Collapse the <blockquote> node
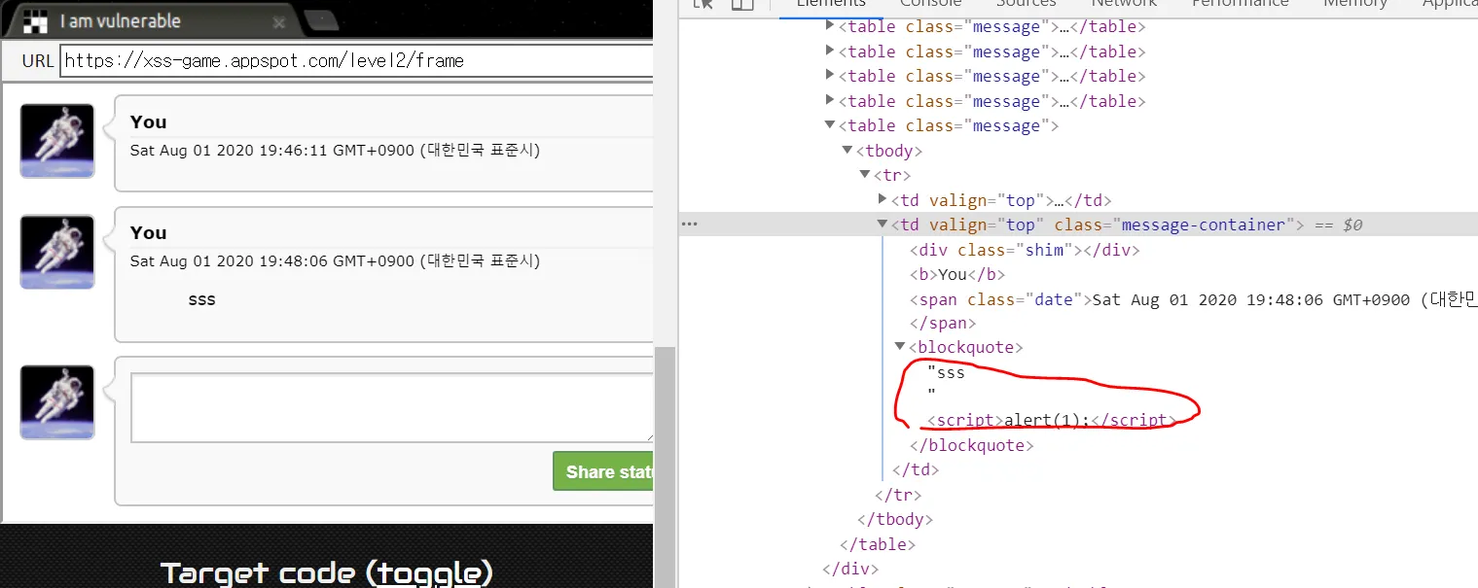This screenshot has height=588, width=1478. [900, 347]
